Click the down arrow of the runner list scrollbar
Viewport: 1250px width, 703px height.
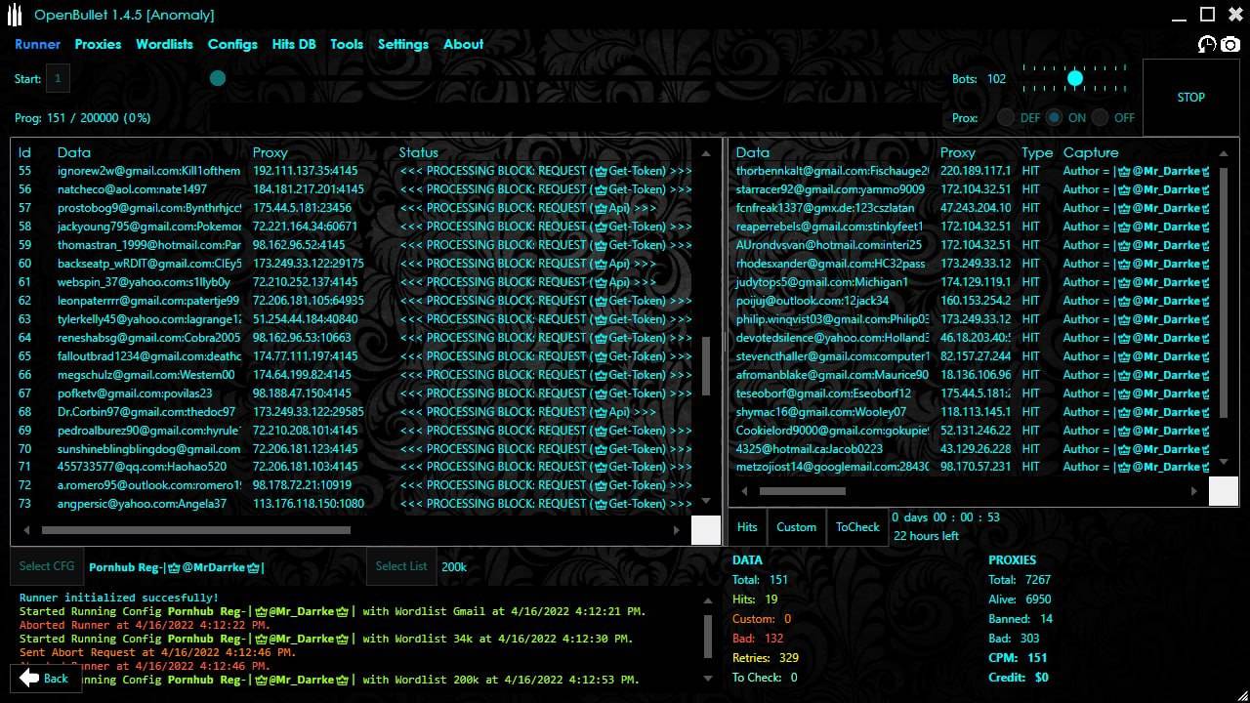[707, 502]
